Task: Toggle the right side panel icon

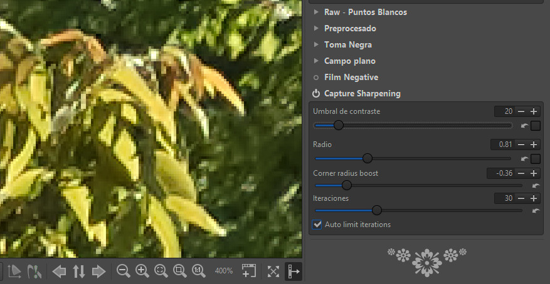Action: click(x=294, y=271)
